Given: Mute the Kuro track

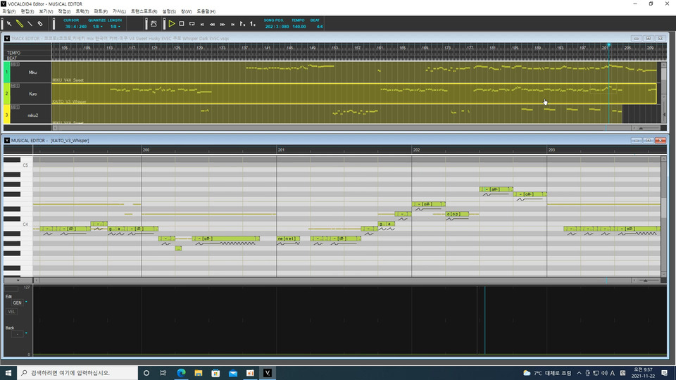Looking at the screenshot, I should point(13,86).
